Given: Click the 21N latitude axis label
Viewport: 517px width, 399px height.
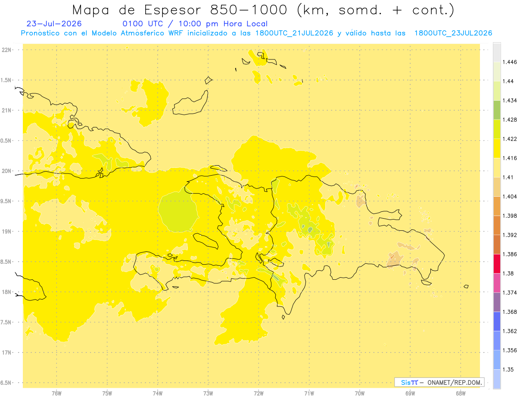Looking at the screenshot, I should coord(7,111).
